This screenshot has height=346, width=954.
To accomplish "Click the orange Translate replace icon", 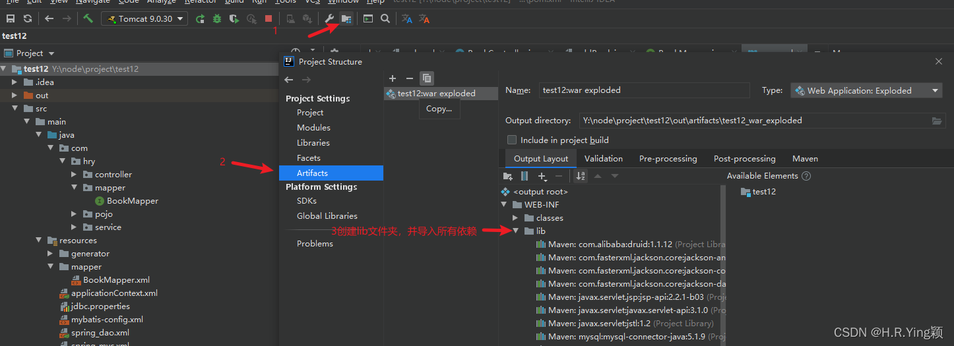I will tap(424, 19).
